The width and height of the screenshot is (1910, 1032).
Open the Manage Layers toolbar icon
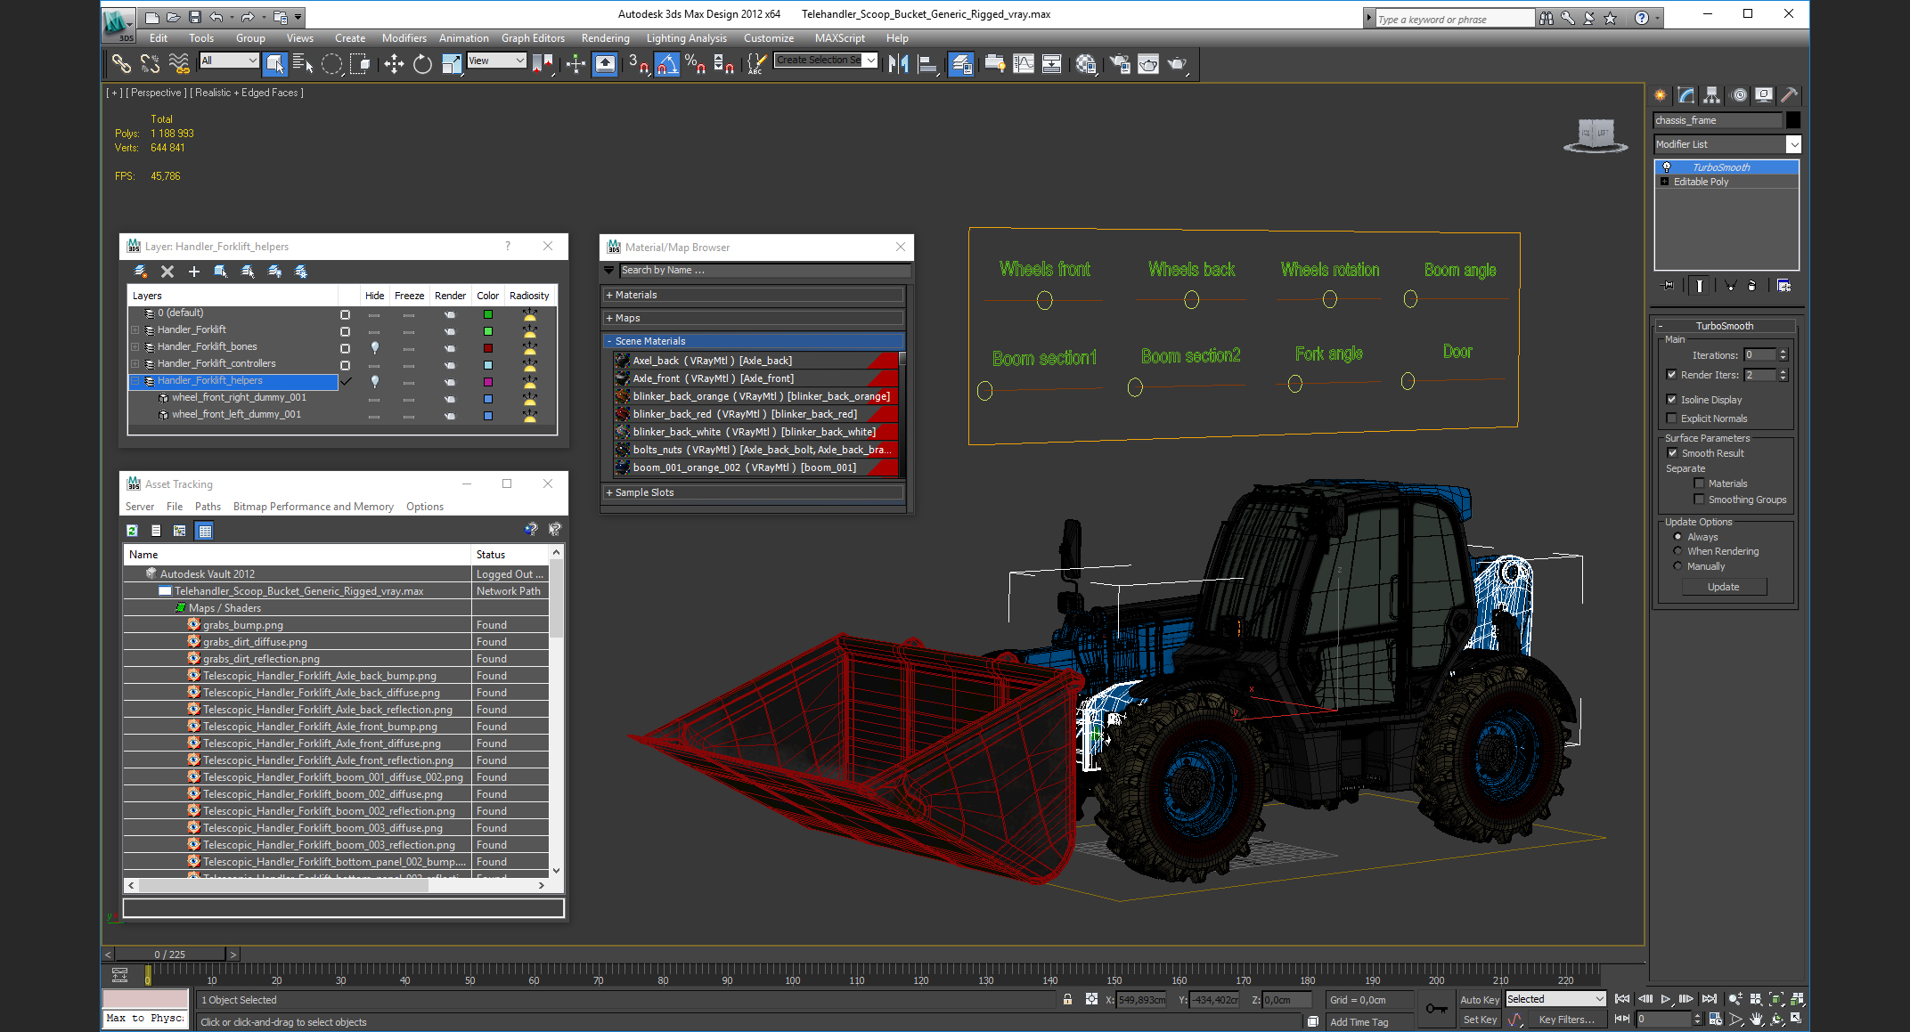coord(961,63)
